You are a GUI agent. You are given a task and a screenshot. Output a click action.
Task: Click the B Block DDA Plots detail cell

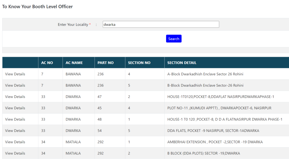pos(203,153)
